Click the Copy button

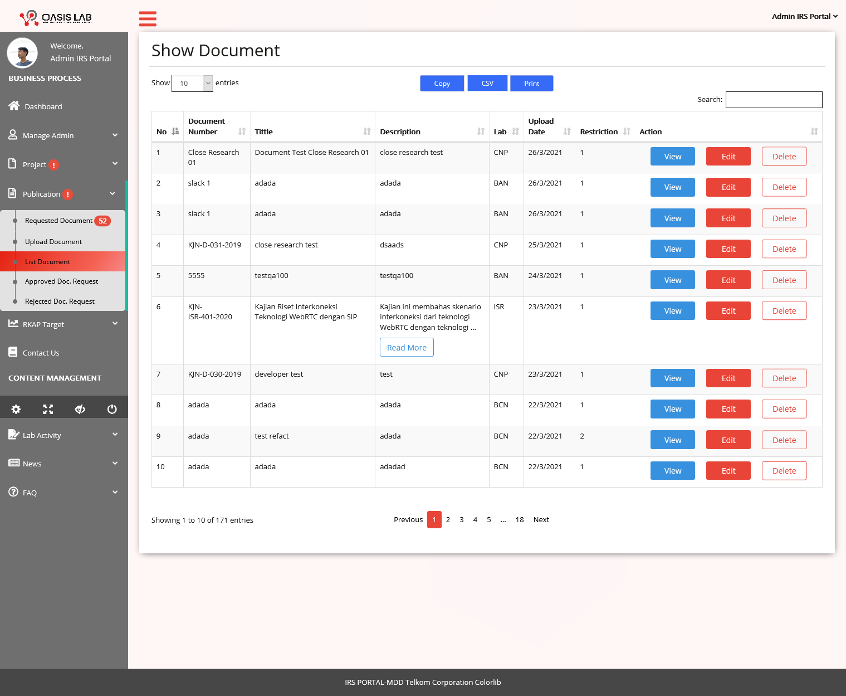[x=442, y=83]
